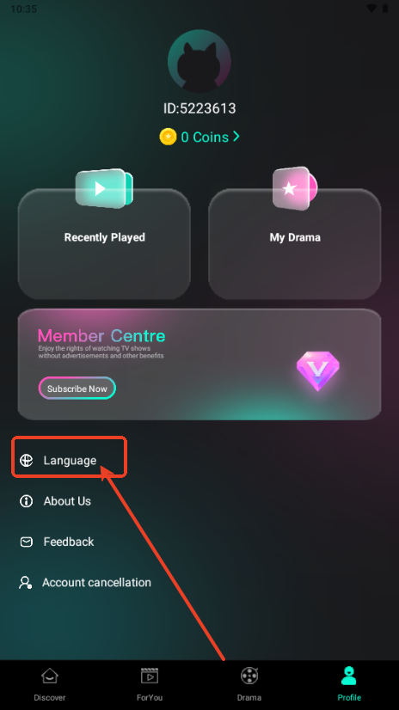Switch to the ForYou tab
399x710 pixels.
click(150, 684)
